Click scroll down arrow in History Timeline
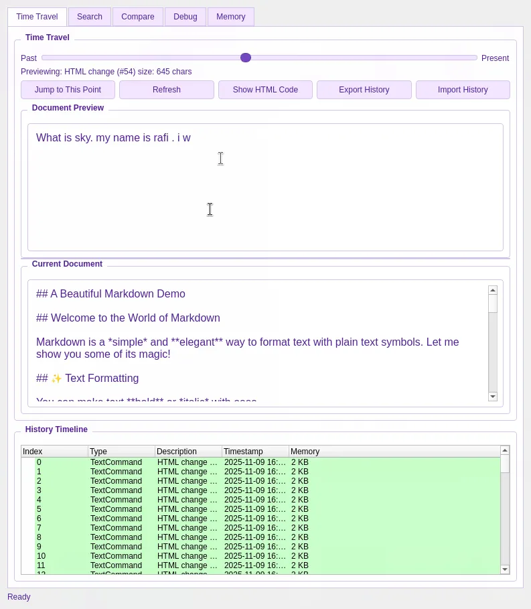Image resolution: width=531 pixels, height=609 pixels. coord(505,569)
